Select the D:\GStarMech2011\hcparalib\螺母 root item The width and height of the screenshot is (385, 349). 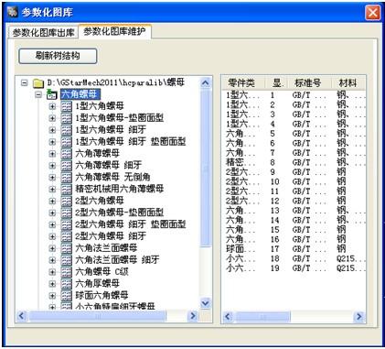(116, 82)
